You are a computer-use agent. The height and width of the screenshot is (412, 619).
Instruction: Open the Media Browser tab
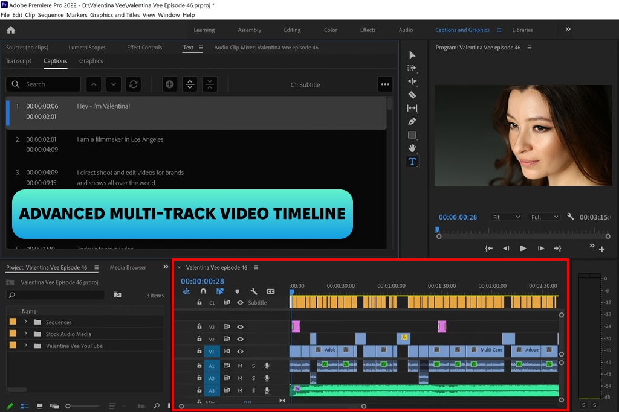[x=128, y=267]
